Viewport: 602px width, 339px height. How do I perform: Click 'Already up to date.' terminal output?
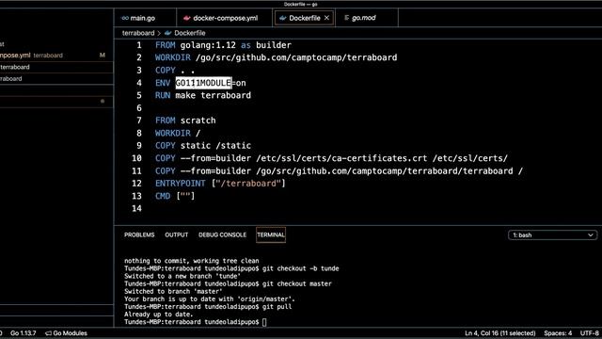[x=159, y=315]
